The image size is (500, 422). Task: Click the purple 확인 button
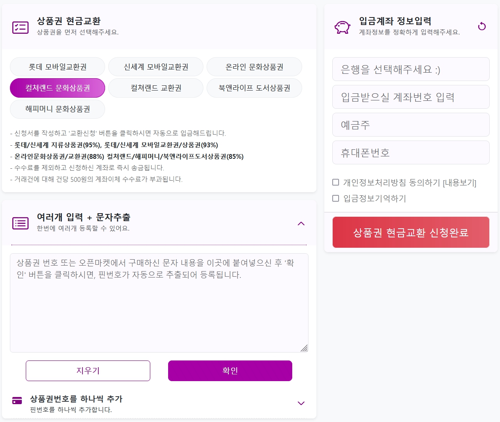click(x=230, y=371)
